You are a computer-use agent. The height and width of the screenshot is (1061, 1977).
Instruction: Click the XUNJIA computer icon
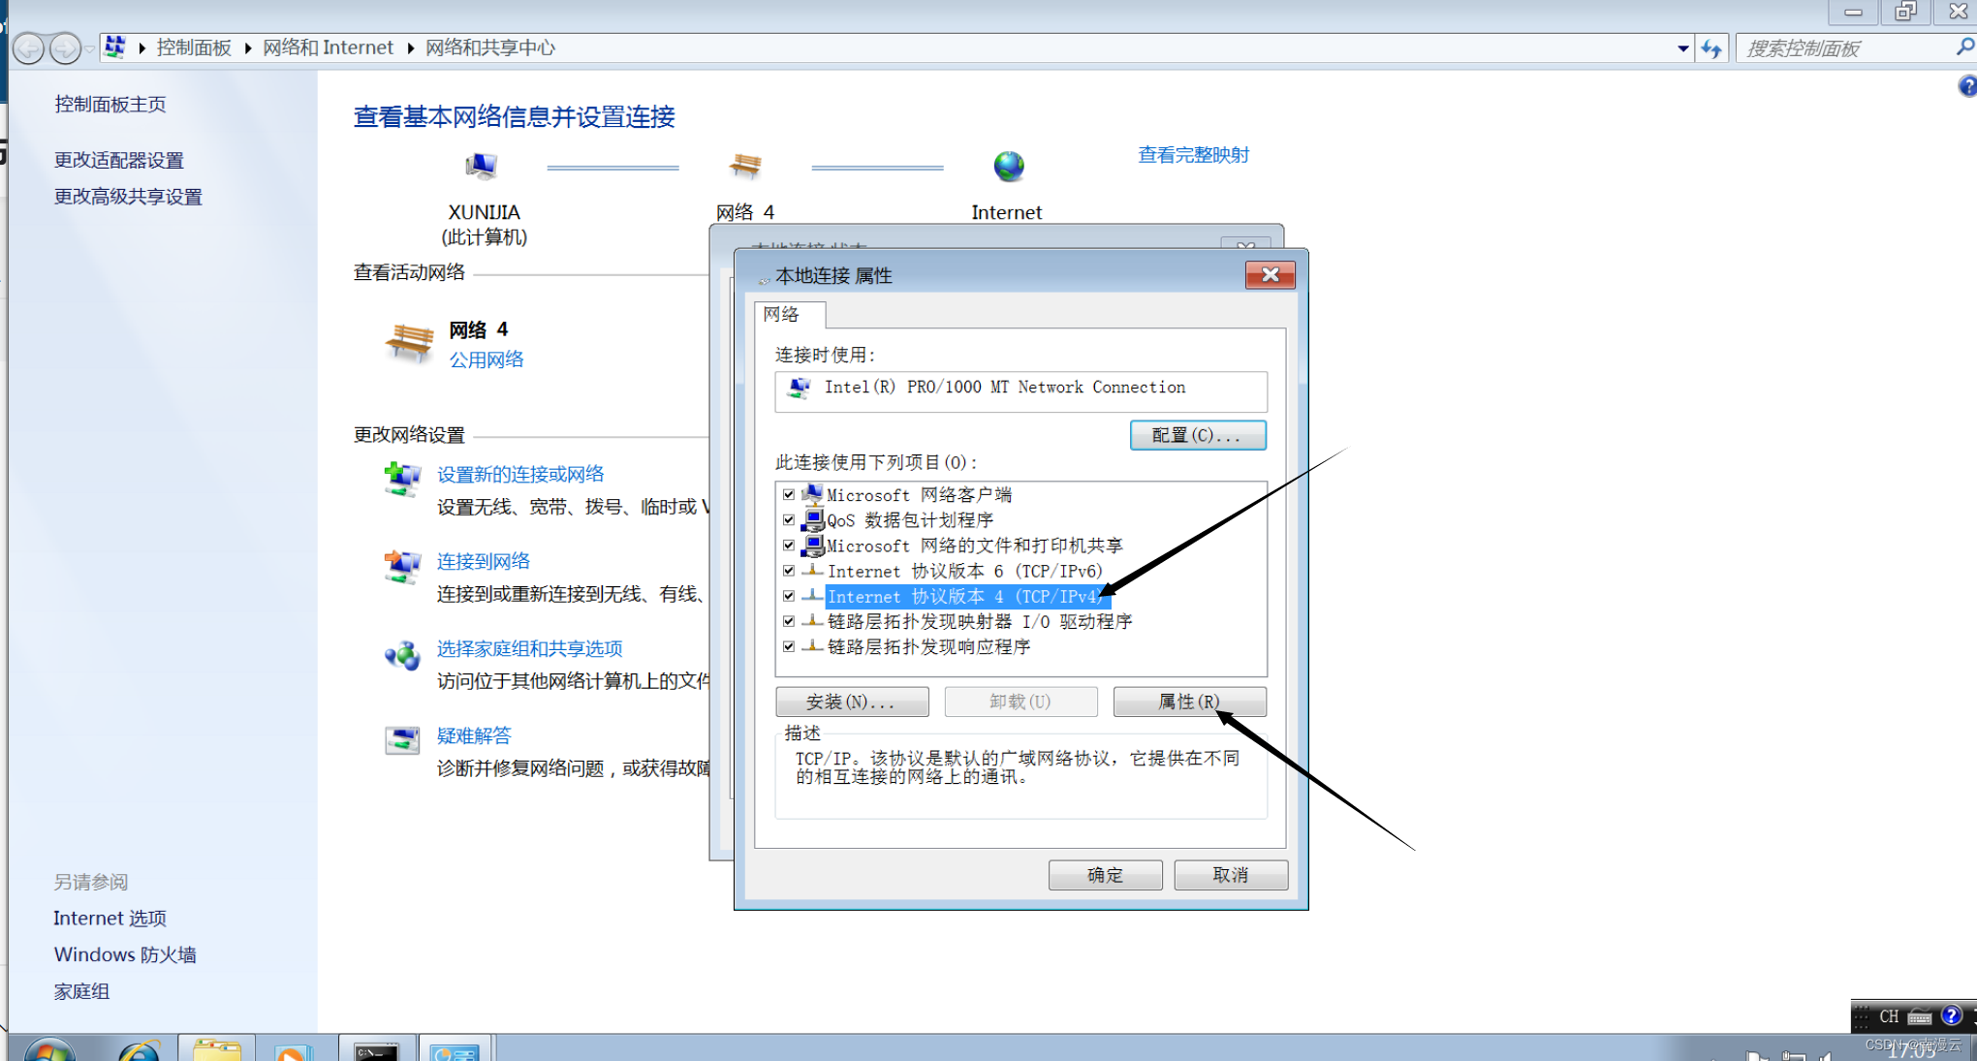[481, 166]
